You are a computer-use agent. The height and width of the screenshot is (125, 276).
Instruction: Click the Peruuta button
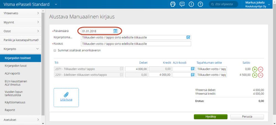pyautogui.click(x=247, y=117)
